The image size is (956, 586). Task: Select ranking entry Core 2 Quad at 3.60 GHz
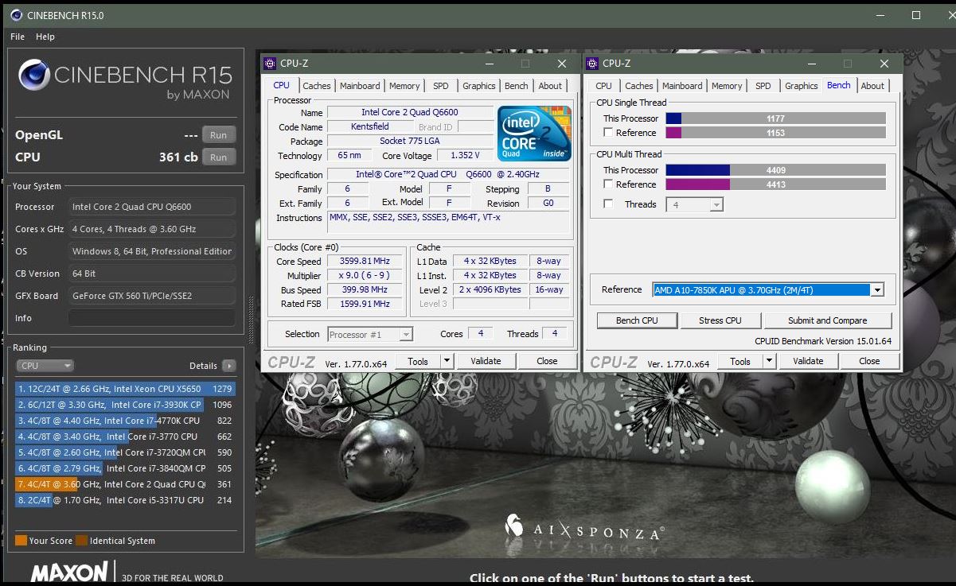125,484
